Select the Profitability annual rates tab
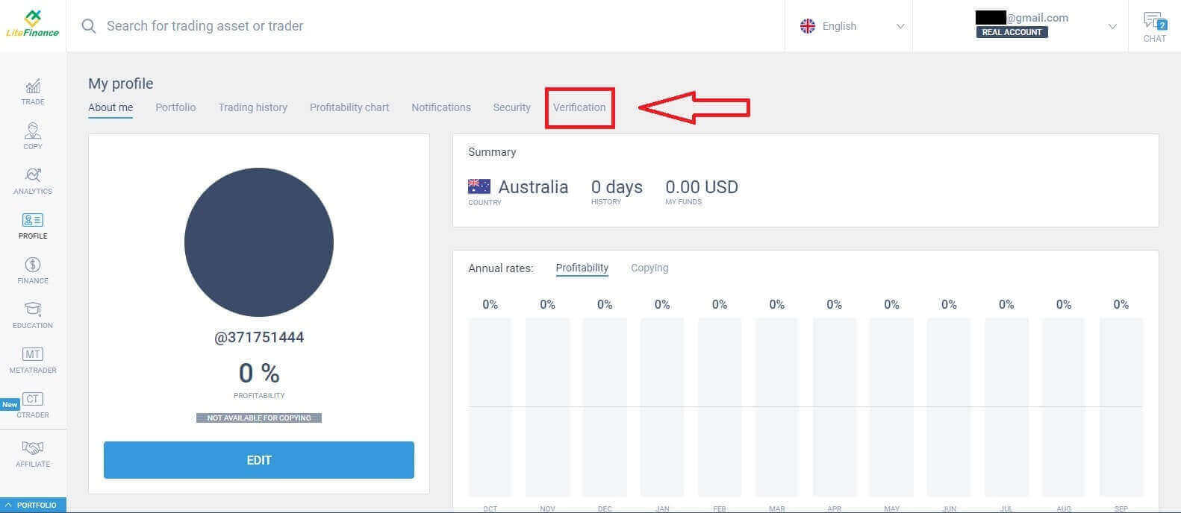1181x513 pixels. [582, 268]
